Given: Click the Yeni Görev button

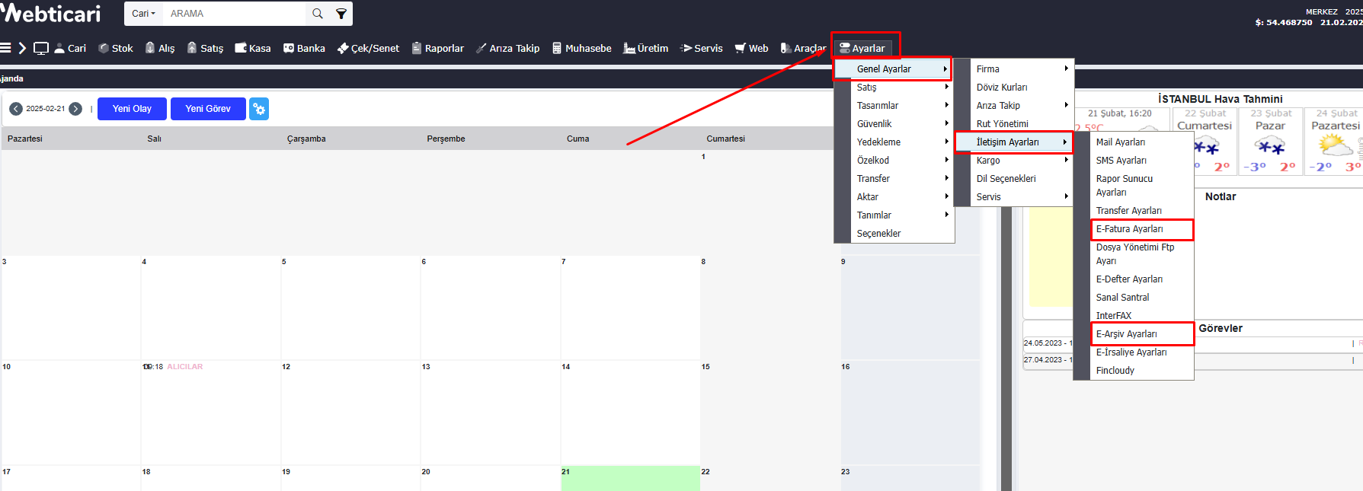Looking at the screenshot, I should coord(208,109).
